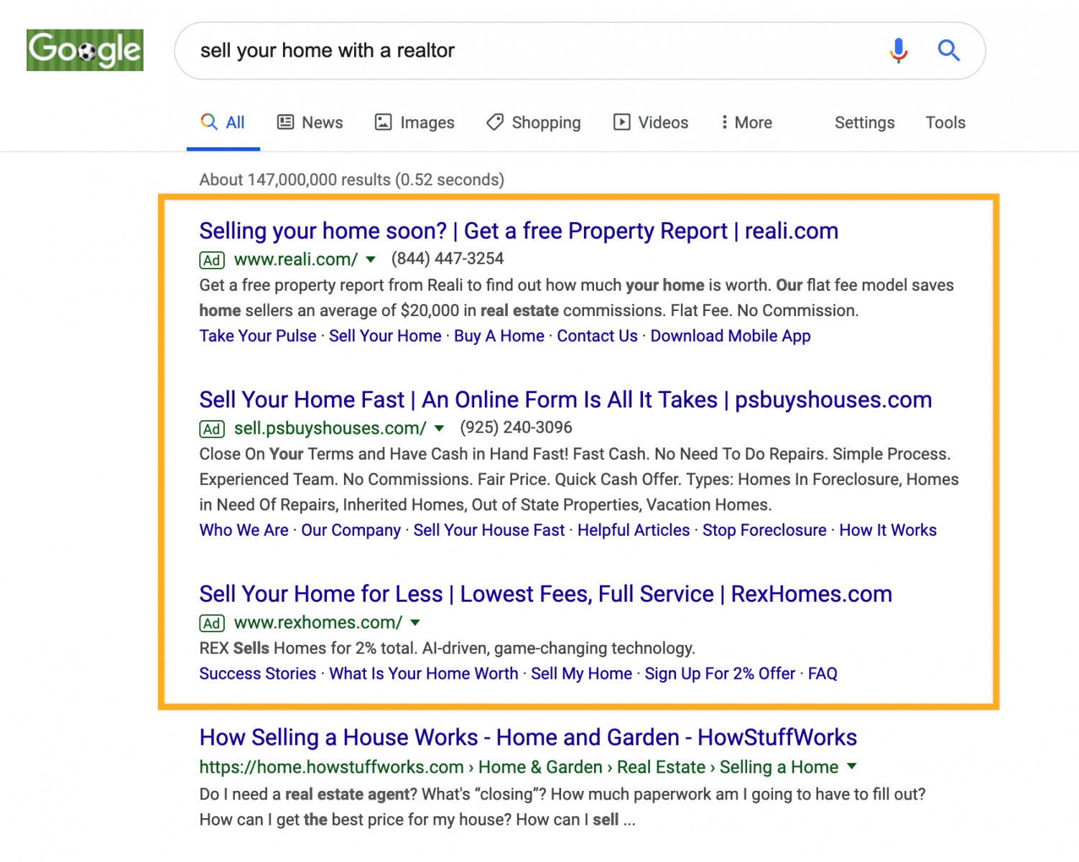This screenshot has height=862, width=1079.
Task: Open Sign Up For 2% Offer sitelink
Action: [720, 674]
